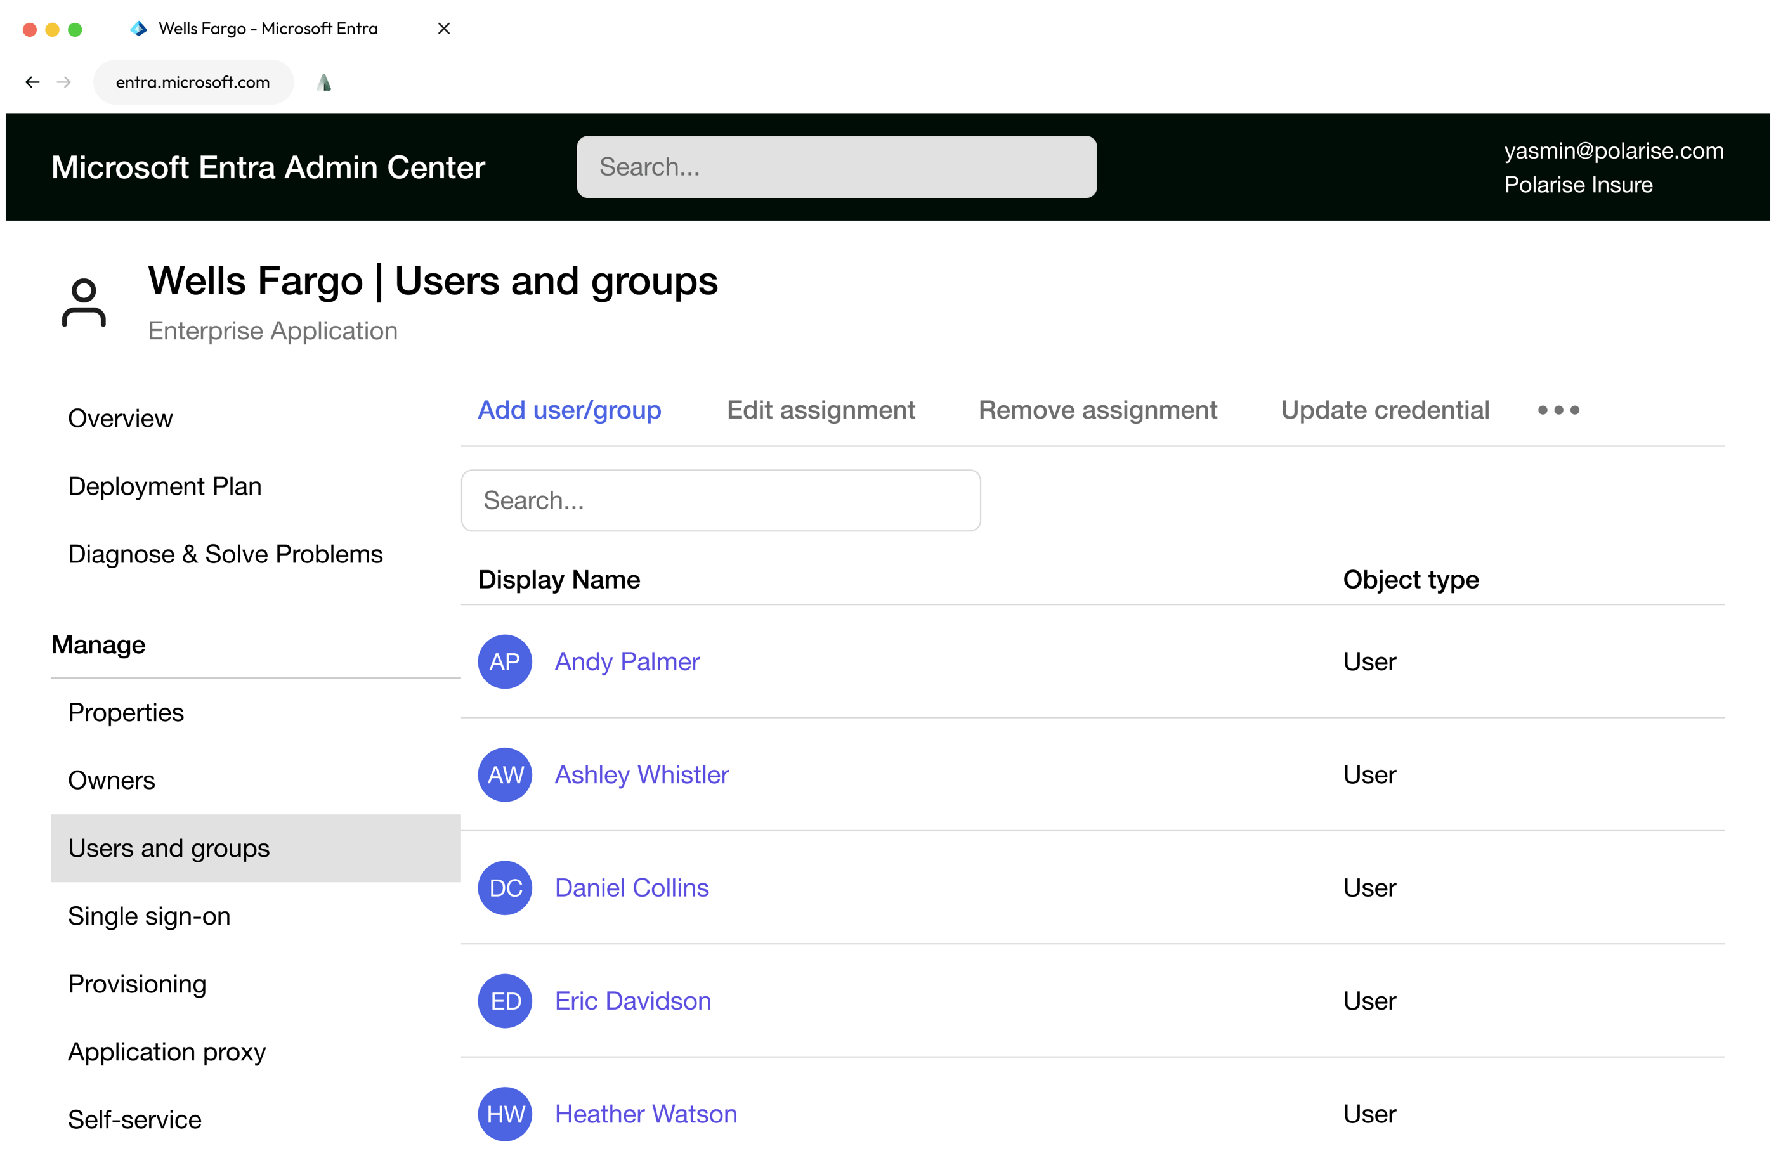This screenshot has height=1151, width=1776.
Task: Click Andy Palmer's AP avatar
Action: tap(505, 661)
